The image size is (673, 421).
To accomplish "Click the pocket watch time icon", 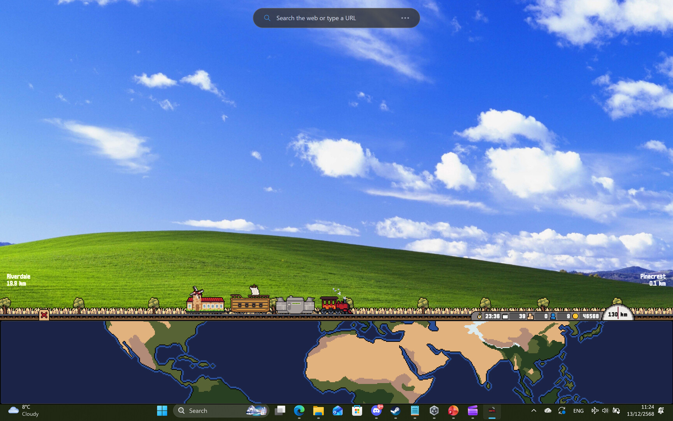I will click(479, 316).
